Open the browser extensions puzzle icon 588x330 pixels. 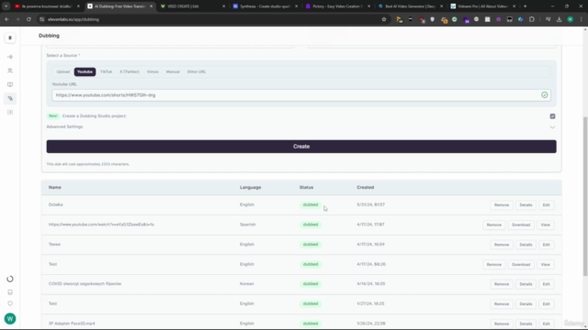[532, 19]
